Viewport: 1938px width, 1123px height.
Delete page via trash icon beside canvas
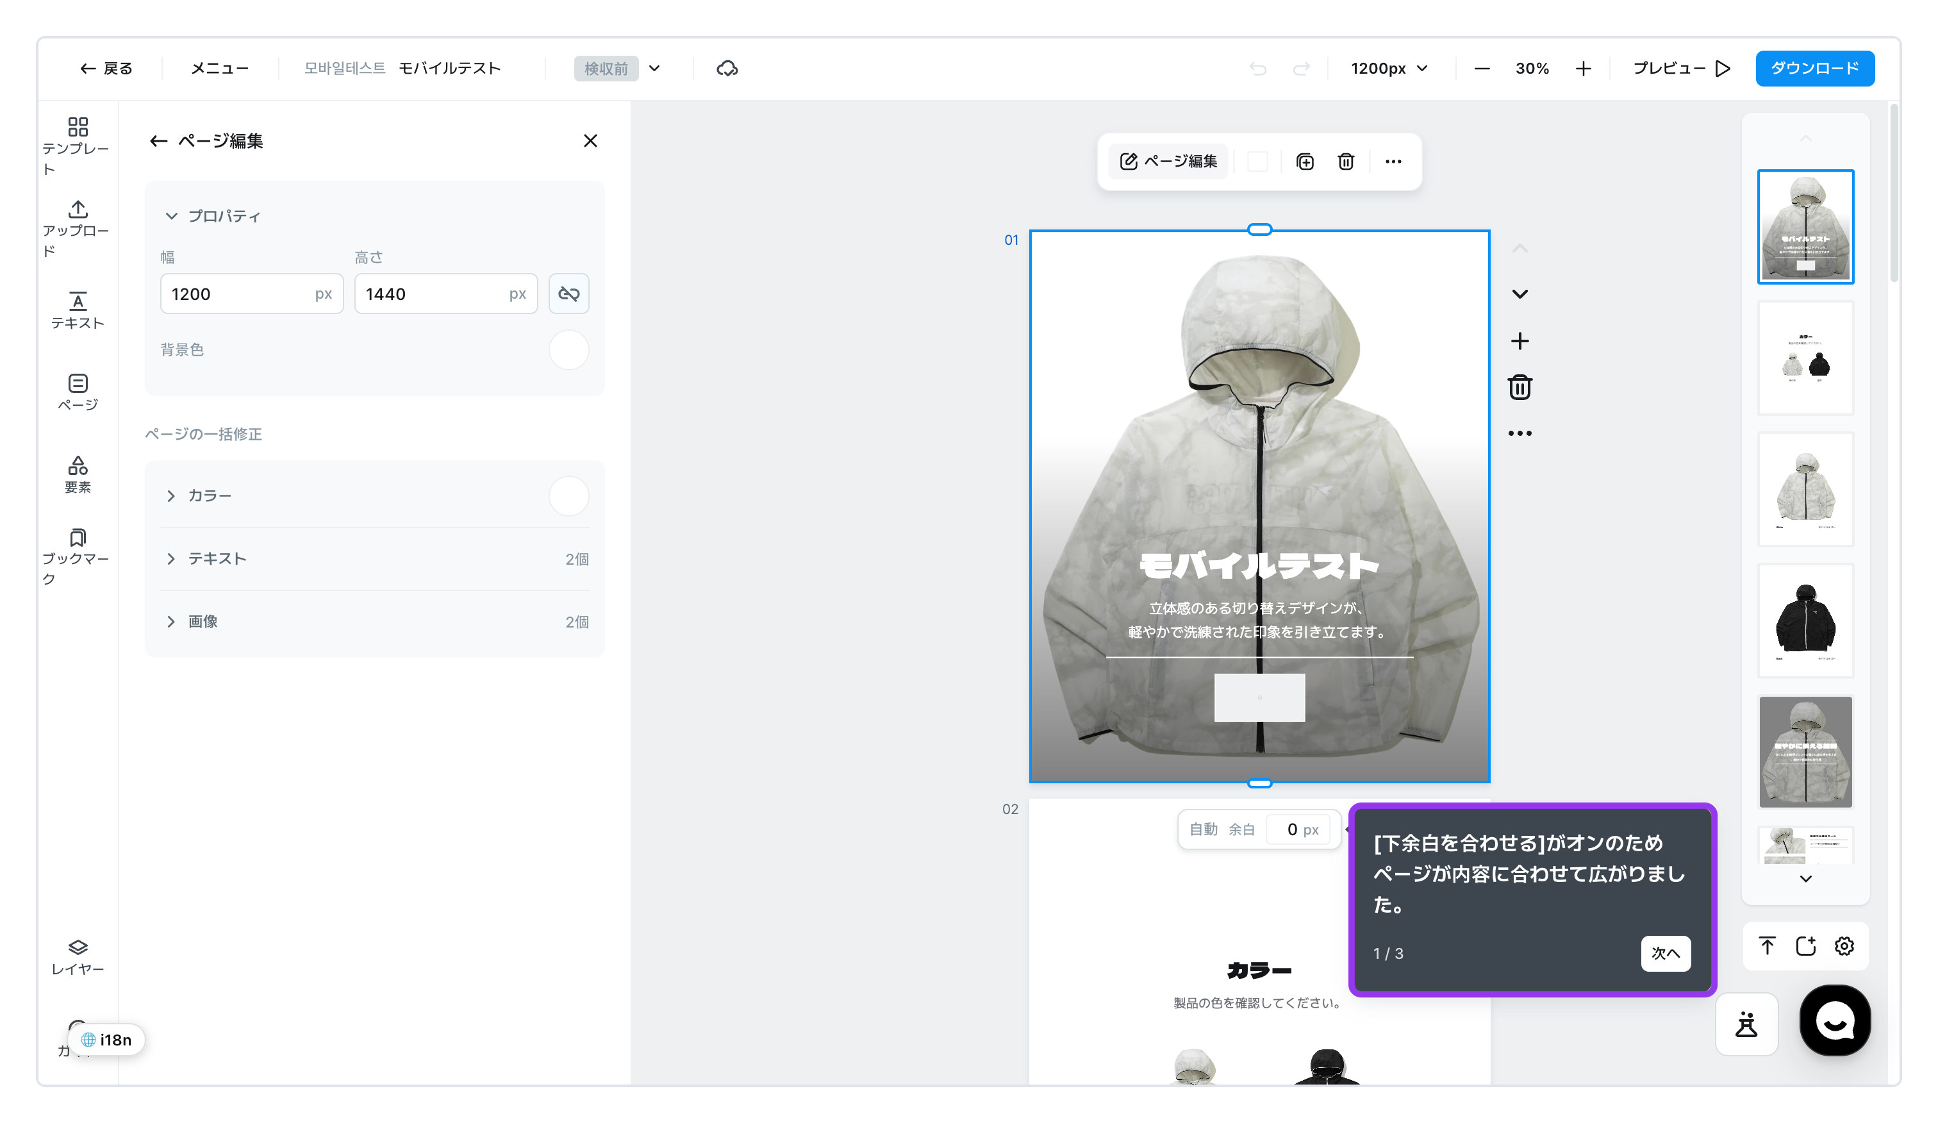1520,387
